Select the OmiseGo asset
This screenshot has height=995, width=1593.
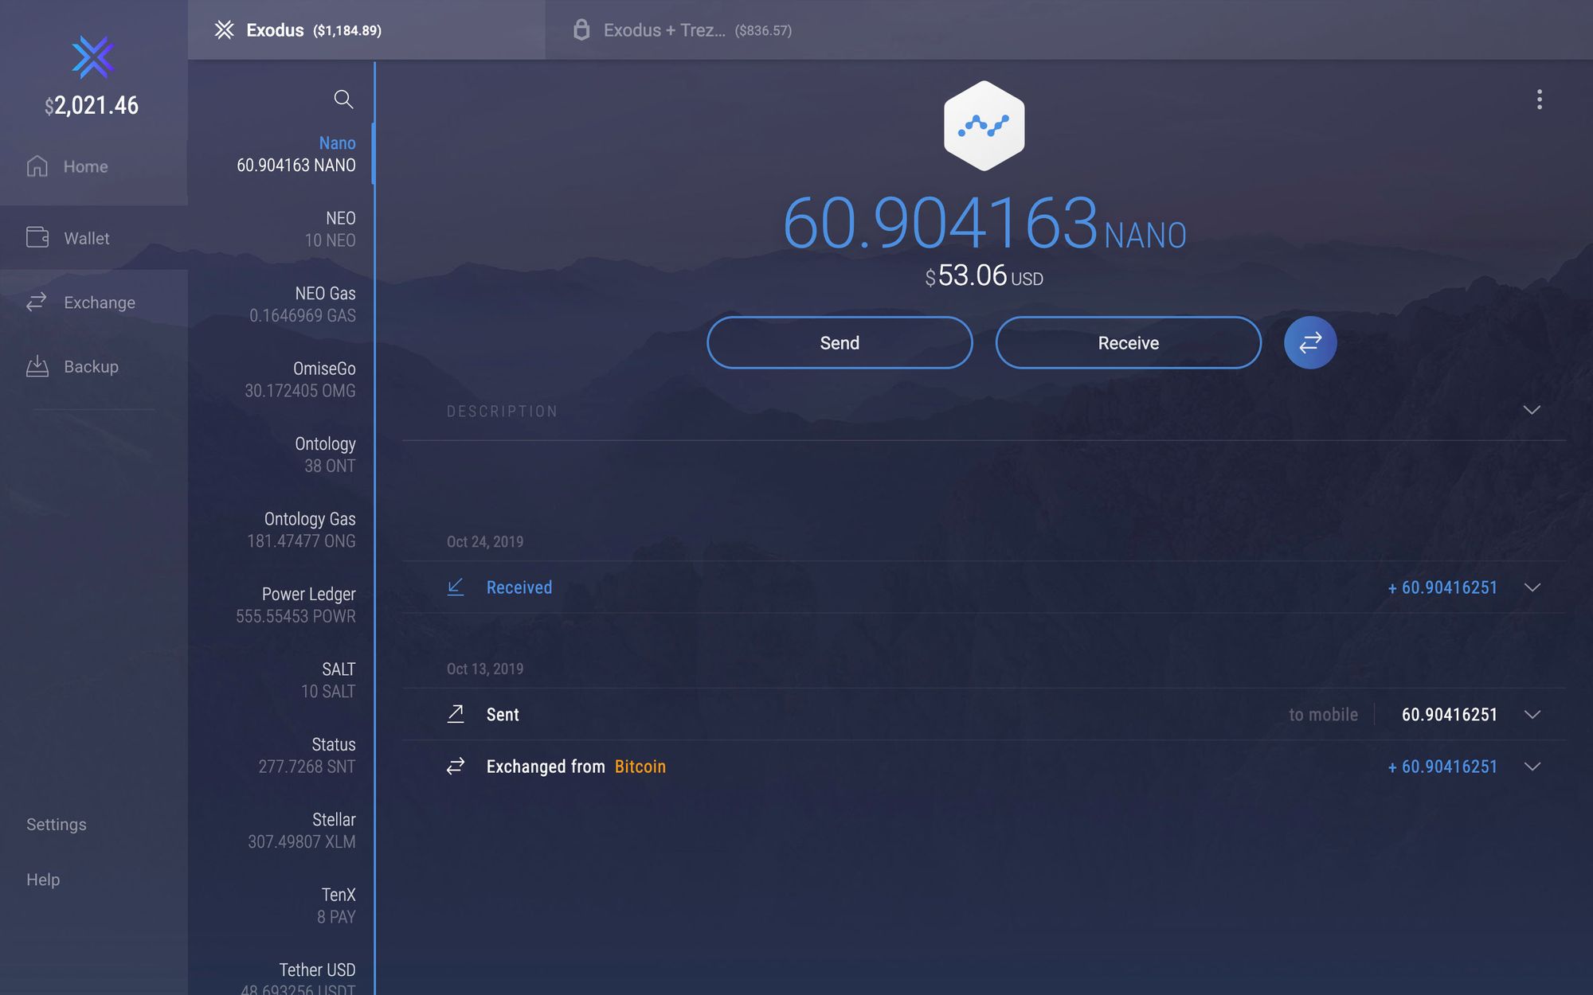click(281, 380)
